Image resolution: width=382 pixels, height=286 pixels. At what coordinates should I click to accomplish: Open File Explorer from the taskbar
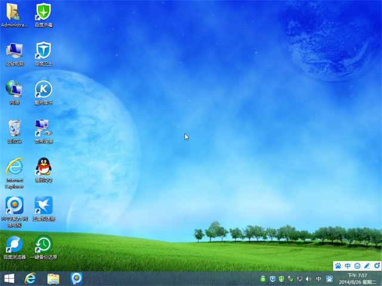pyautogui.click(x=53, y=278)
